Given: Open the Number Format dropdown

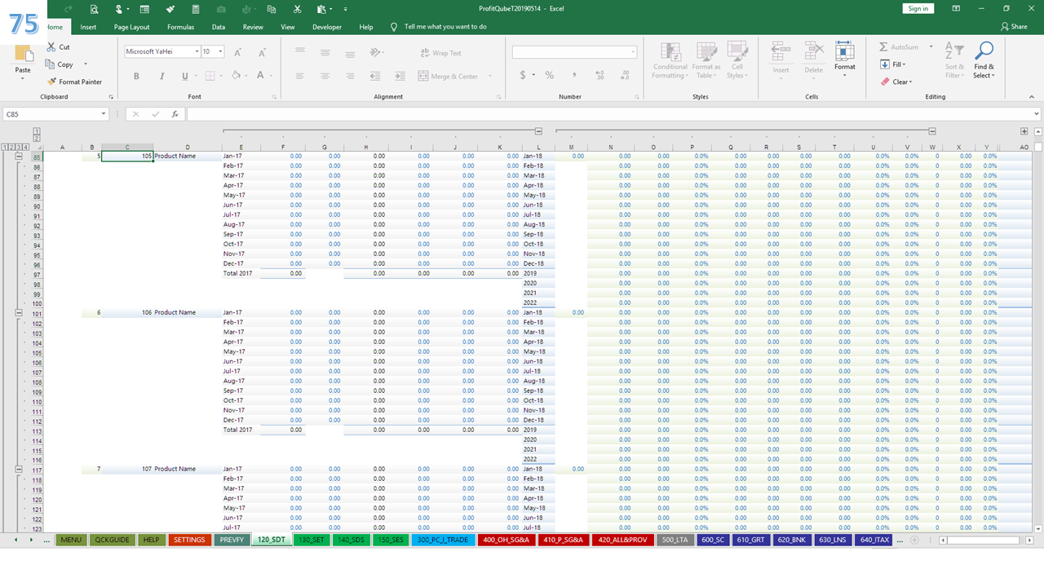Looking at the screenshot, I should click(633, 52).
